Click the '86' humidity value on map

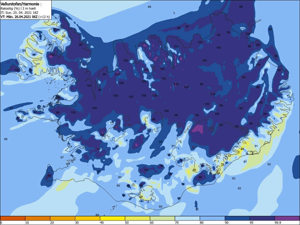(x=6, y=139)
